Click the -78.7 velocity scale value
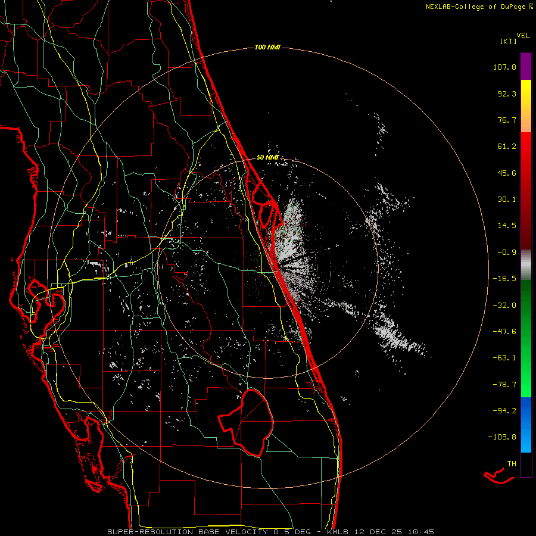 (504, 385)
